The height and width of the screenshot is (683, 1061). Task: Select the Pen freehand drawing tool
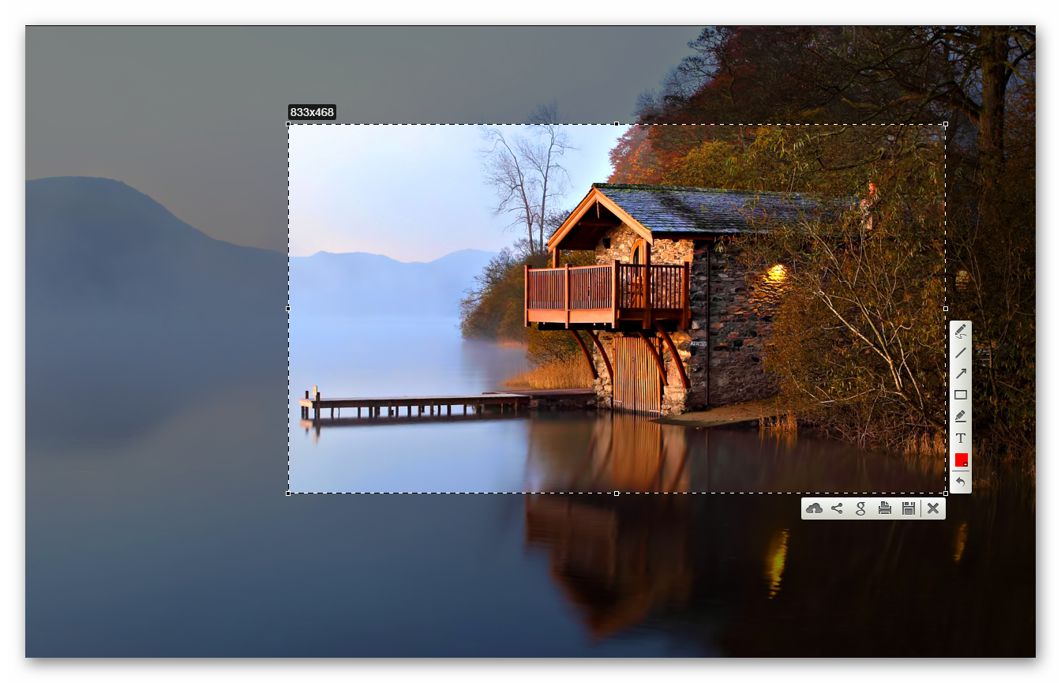[x=961, y=331]
